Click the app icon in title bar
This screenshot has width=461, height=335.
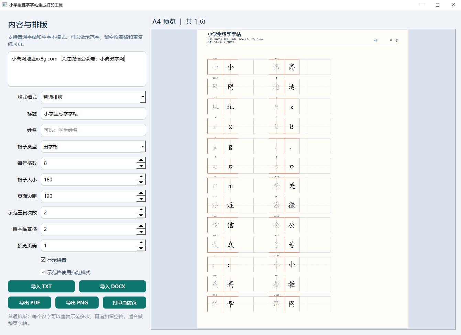click(x=4, y=5)
